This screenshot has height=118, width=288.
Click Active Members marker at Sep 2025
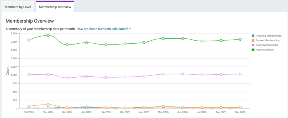(240, 39)
